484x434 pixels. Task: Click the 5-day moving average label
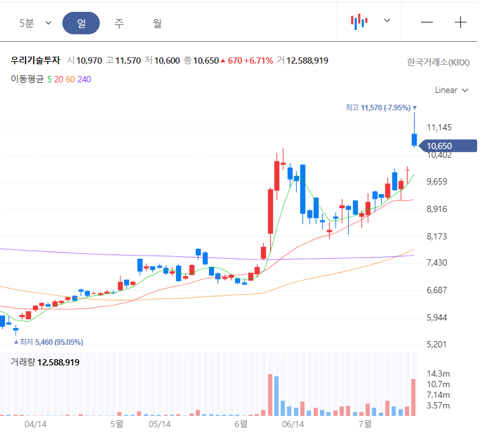click(x=49, y=79)
